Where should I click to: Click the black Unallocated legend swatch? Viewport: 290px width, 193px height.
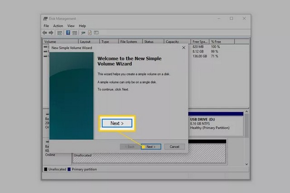pos(45,169)
